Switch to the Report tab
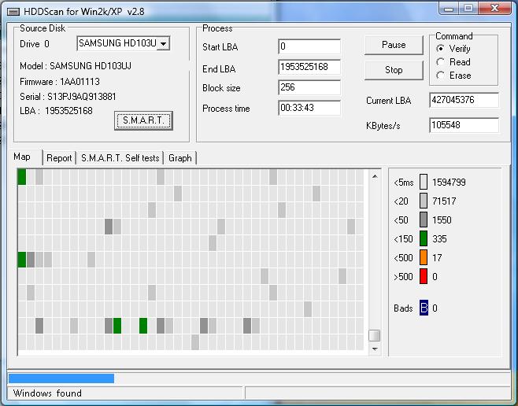 (59, 158)
